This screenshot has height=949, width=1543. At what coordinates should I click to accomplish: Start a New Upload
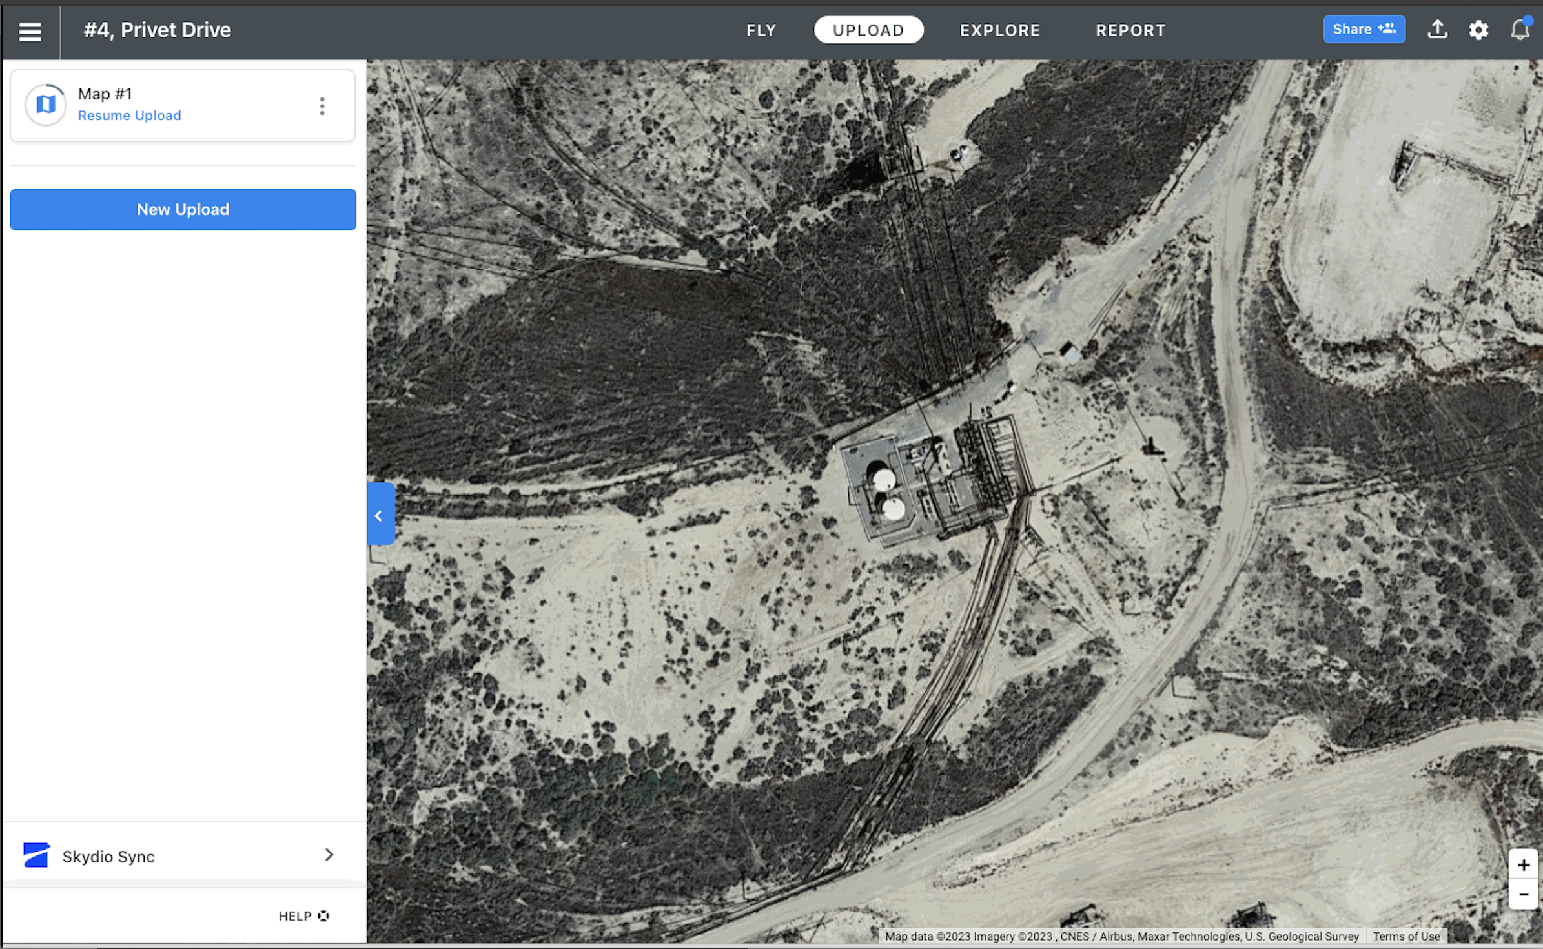[x=183, y=209]
